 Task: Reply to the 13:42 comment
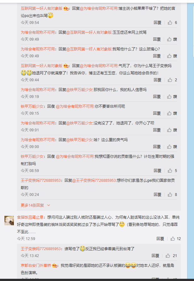coord(155,256)
